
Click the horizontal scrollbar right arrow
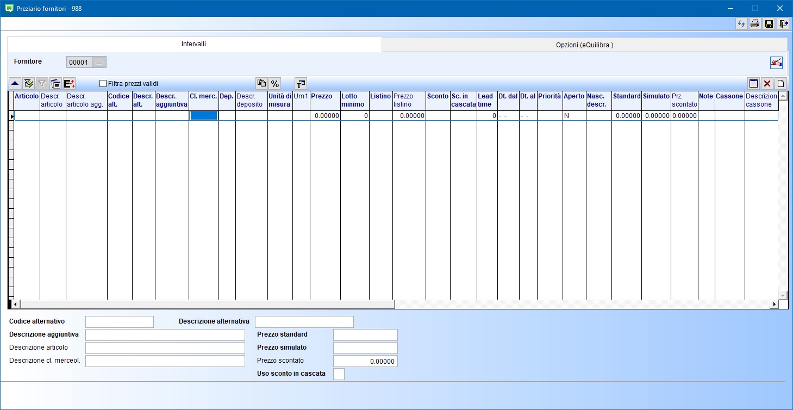tap(774, 305)
